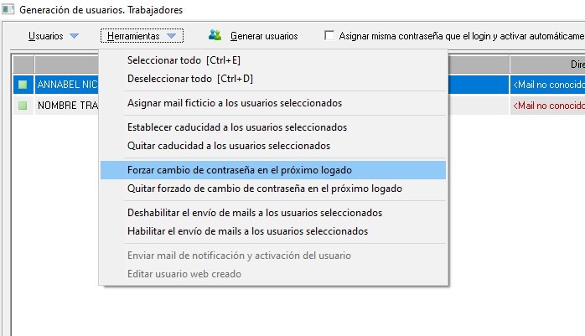The width and height of the screenshot is (585, 336).
Task: Click green status square for ANNABEL row
Action: 23,85
